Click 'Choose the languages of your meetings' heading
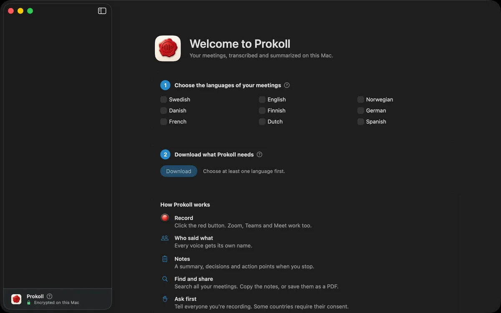501x313 pixels. pos(228,85)
